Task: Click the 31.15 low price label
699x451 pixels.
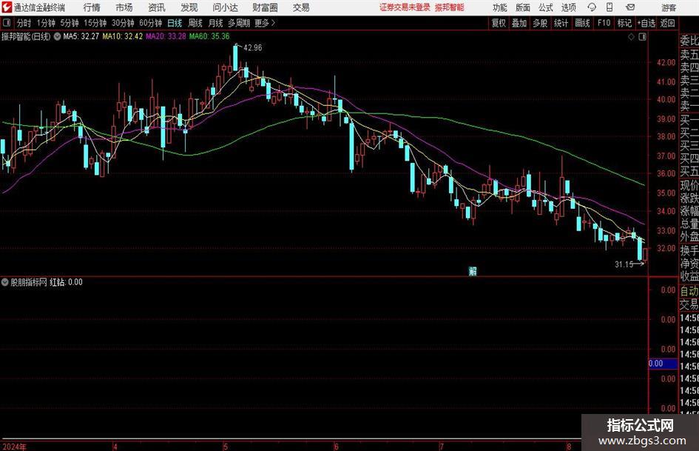Action: tap(624, 264)
